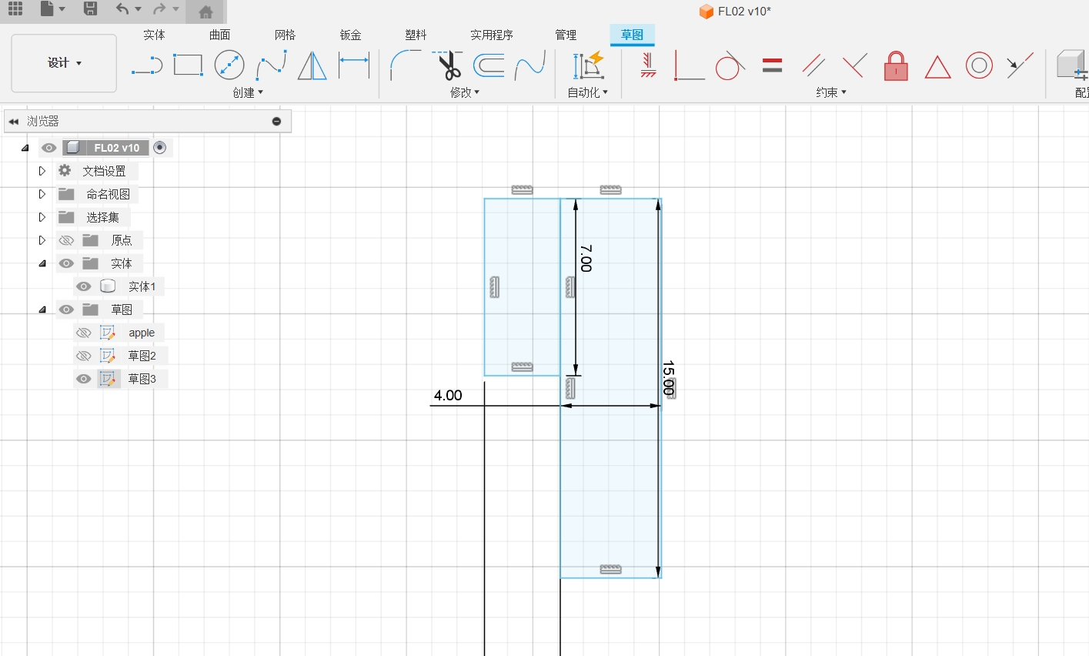Switch to the 实用程序 ribbon tab
The image size is (1089, 656).
(x=492, y=35)
